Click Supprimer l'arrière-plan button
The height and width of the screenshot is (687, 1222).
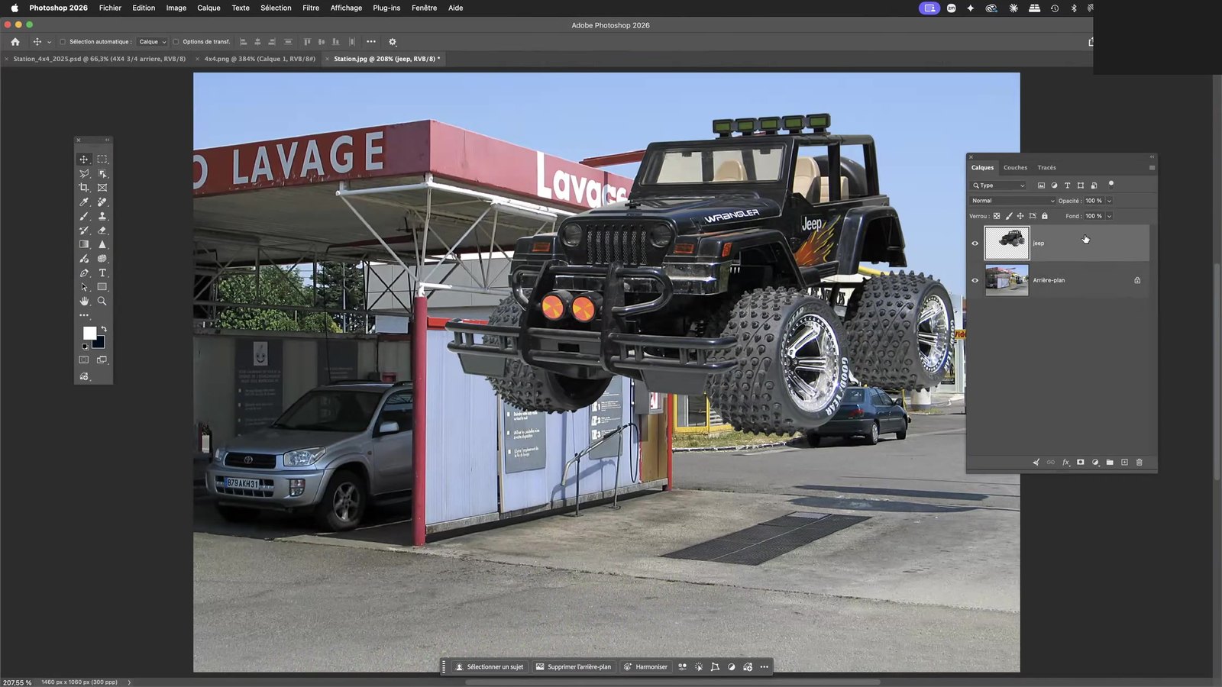[x=574, y=667]
